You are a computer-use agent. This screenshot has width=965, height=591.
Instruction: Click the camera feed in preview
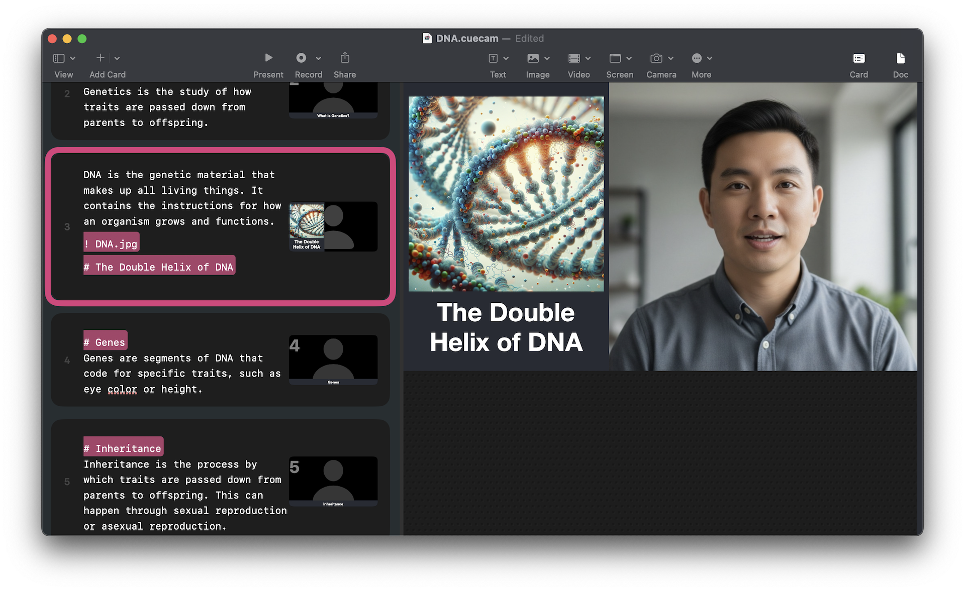(763, 227)
